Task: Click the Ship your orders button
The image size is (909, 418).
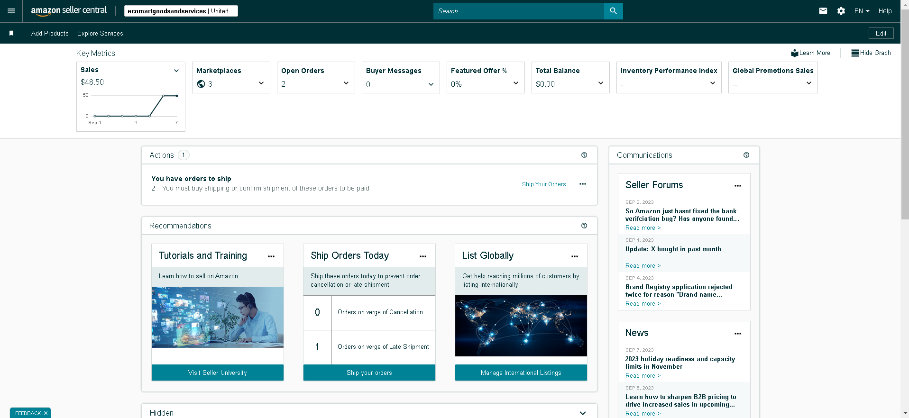Action: [x=369, y=373]
